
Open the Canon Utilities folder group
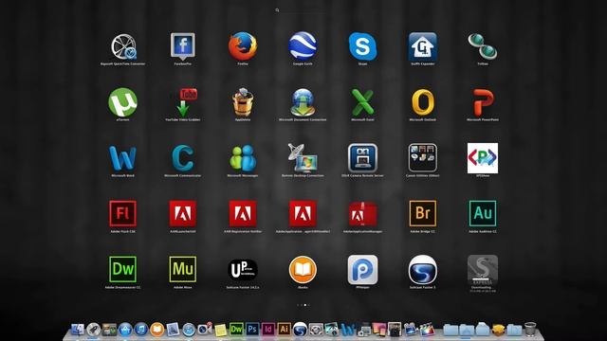(x=423, y=158)
